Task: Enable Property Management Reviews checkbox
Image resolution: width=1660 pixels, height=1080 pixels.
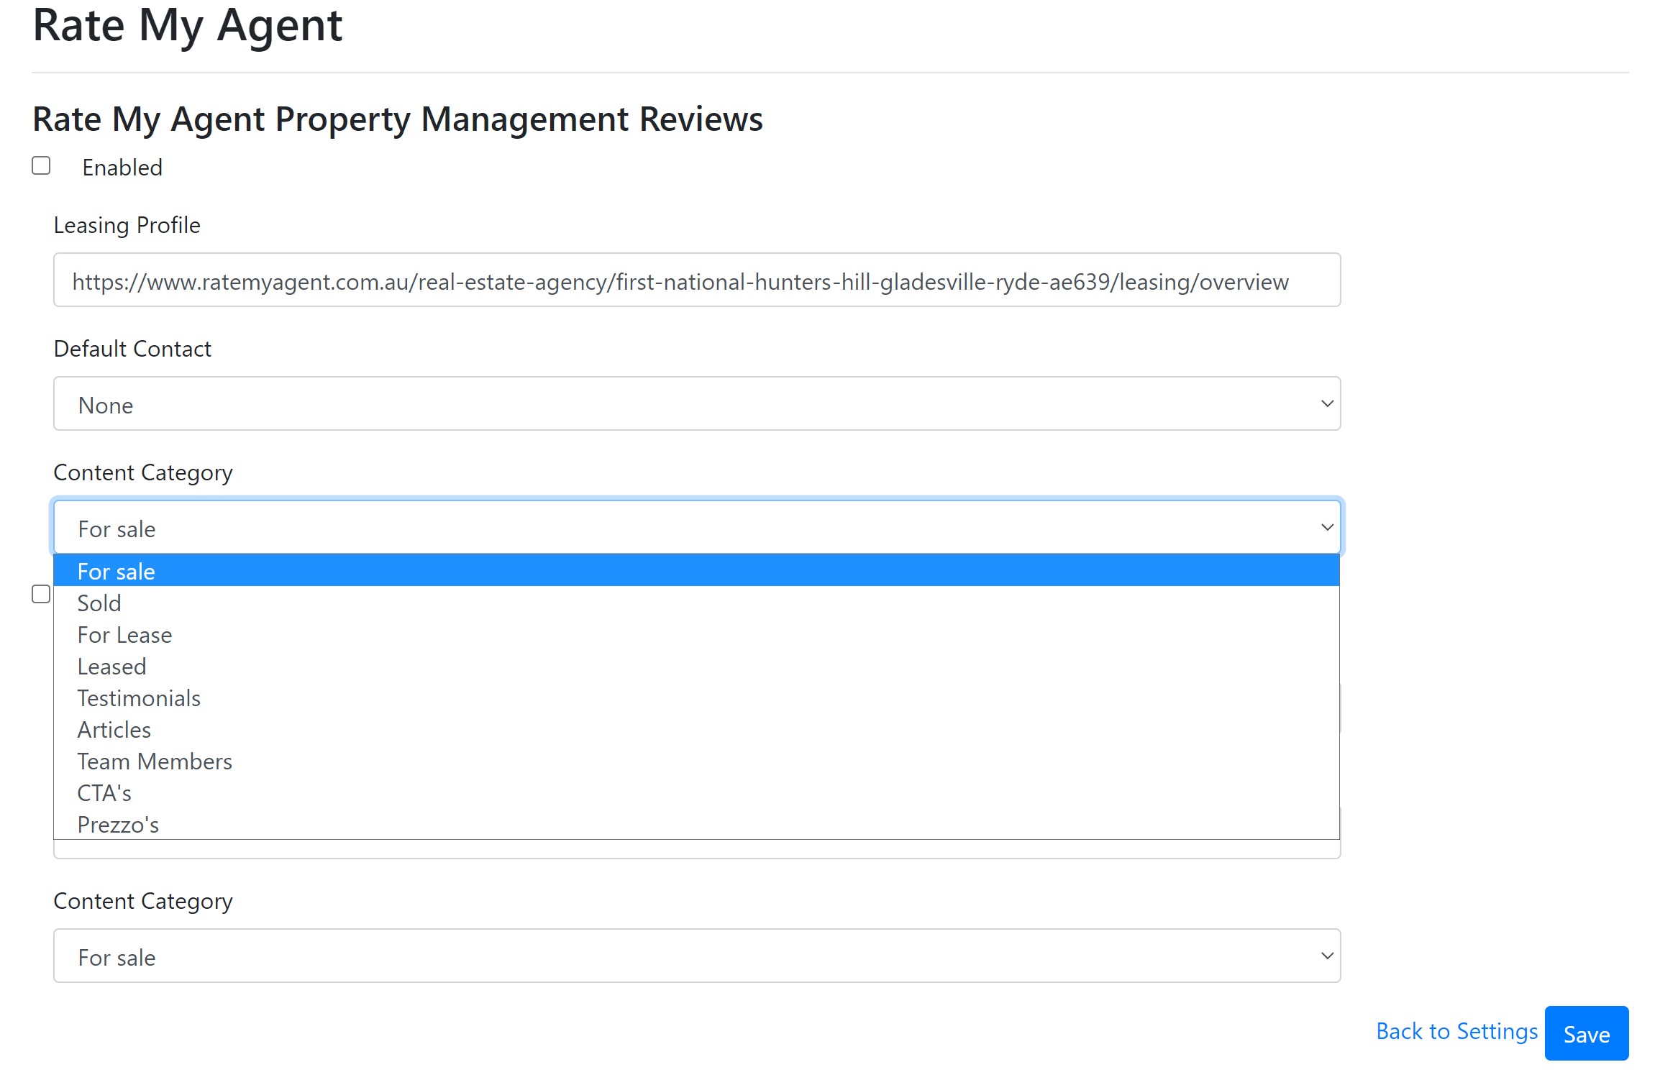Action: [41, 166]
